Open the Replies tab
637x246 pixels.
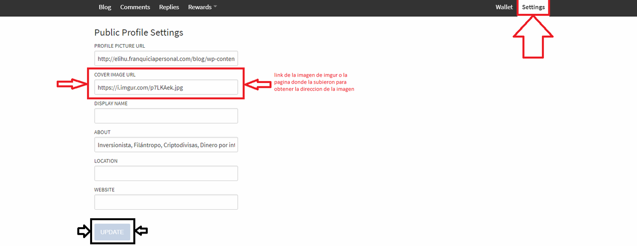(169, 7)
